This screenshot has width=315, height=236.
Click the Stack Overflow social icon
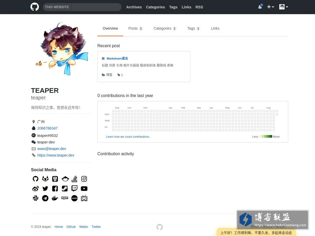coord(74,179)
